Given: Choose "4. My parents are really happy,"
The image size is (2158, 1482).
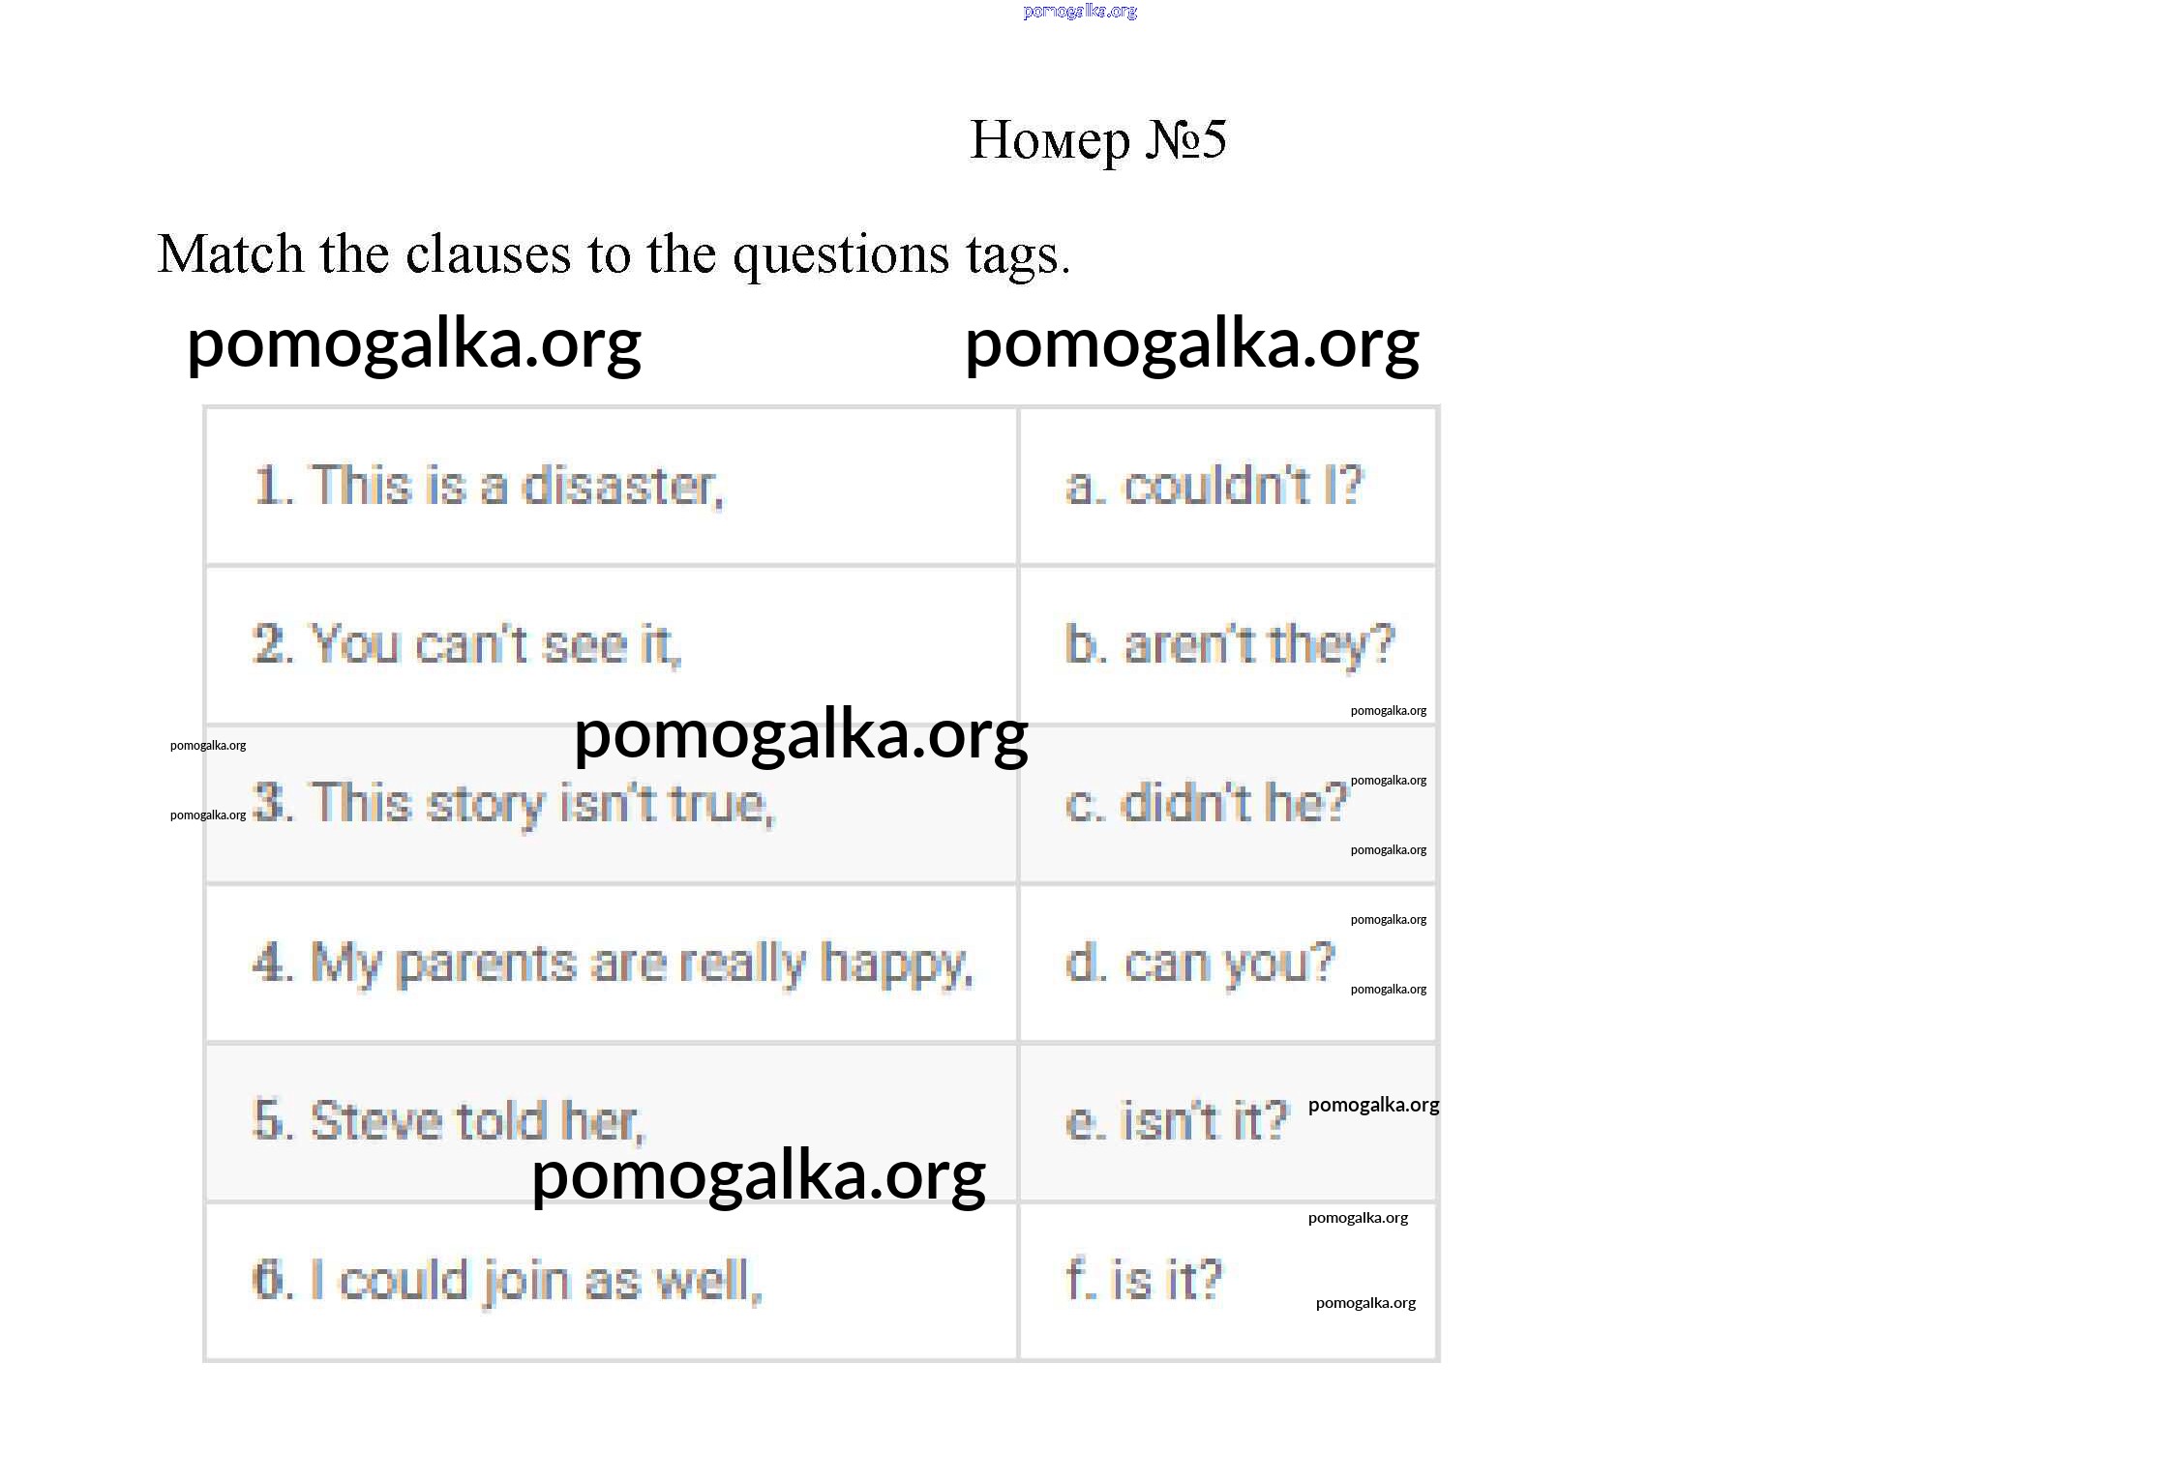Looking at the screenshot, I should click(x=613, y=963).
